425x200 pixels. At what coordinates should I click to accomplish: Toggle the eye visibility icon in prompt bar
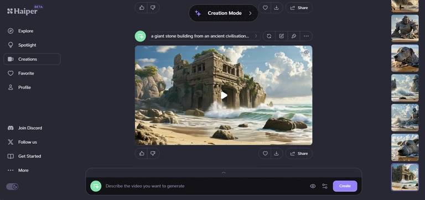[x=313, y=186]
